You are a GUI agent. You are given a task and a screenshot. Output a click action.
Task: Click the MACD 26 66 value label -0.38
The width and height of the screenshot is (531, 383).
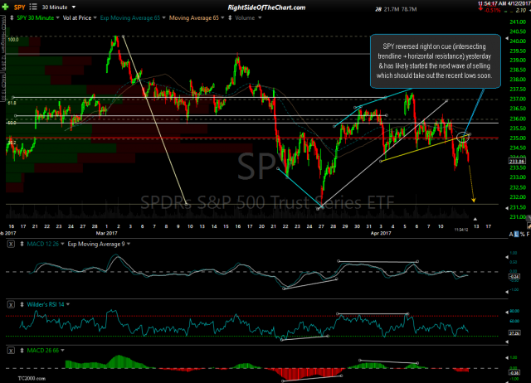pos(514,372)
